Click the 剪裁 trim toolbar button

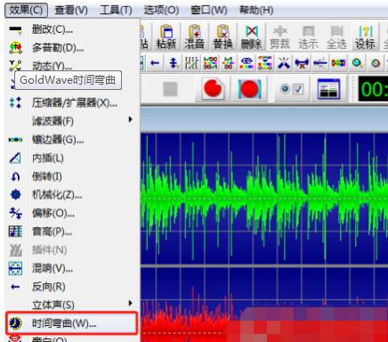click(x=279, y=37)
